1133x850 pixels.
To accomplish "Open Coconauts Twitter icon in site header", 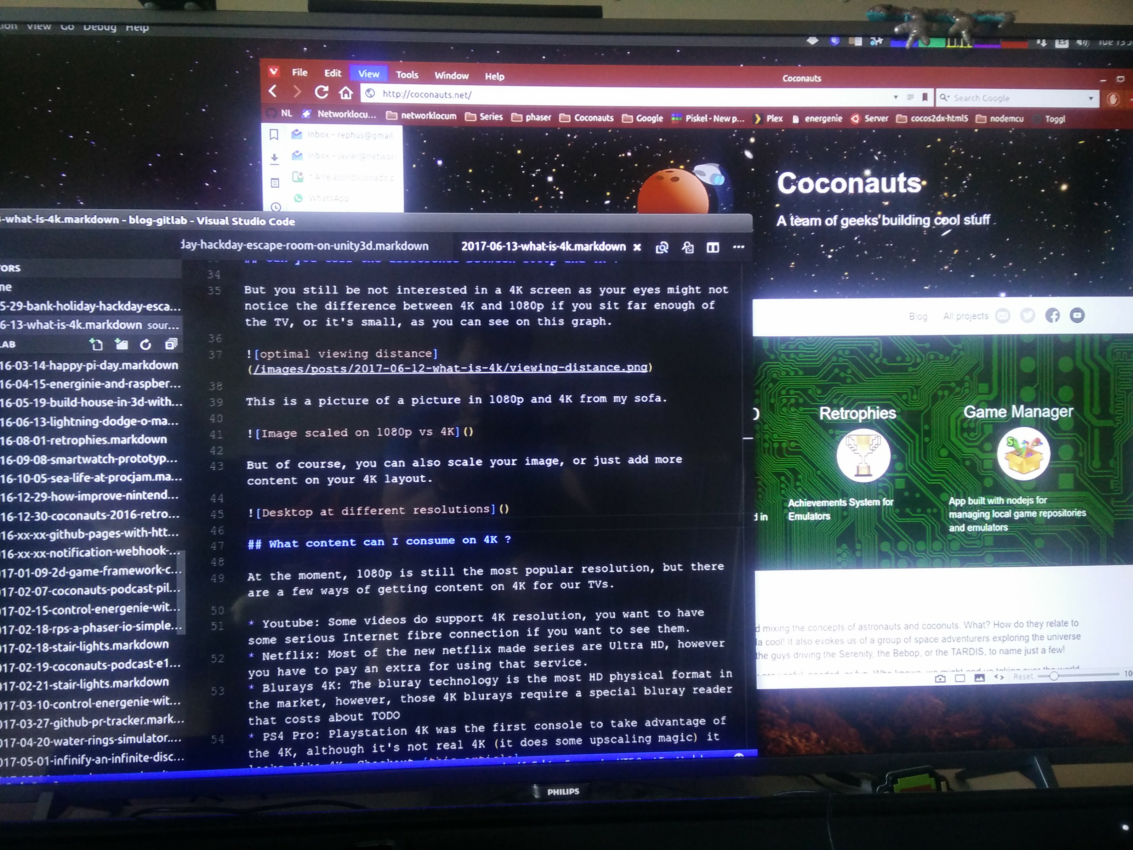I will click(x=1027, y=316).
